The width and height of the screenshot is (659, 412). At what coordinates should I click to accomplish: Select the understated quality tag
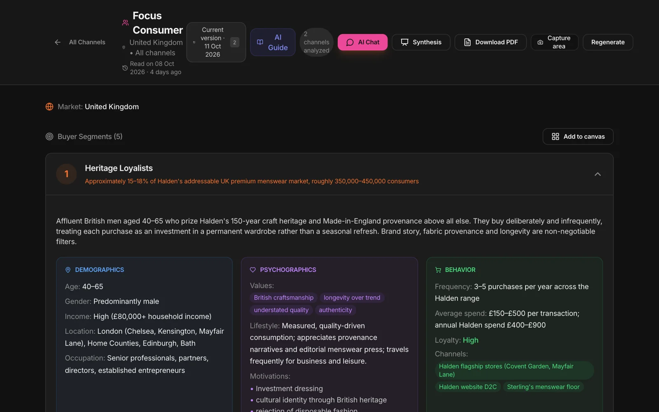click(x=281, y=310)
